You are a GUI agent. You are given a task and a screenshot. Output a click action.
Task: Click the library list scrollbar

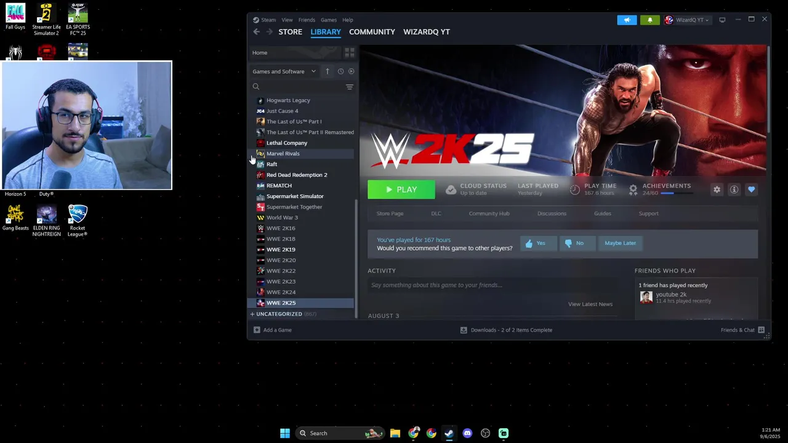pyautogui.click(x=356, y=258)
